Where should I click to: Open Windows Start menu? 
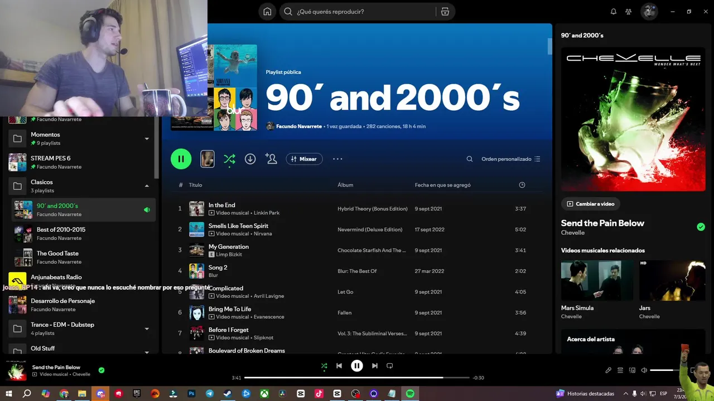click(x=9, y=394)
